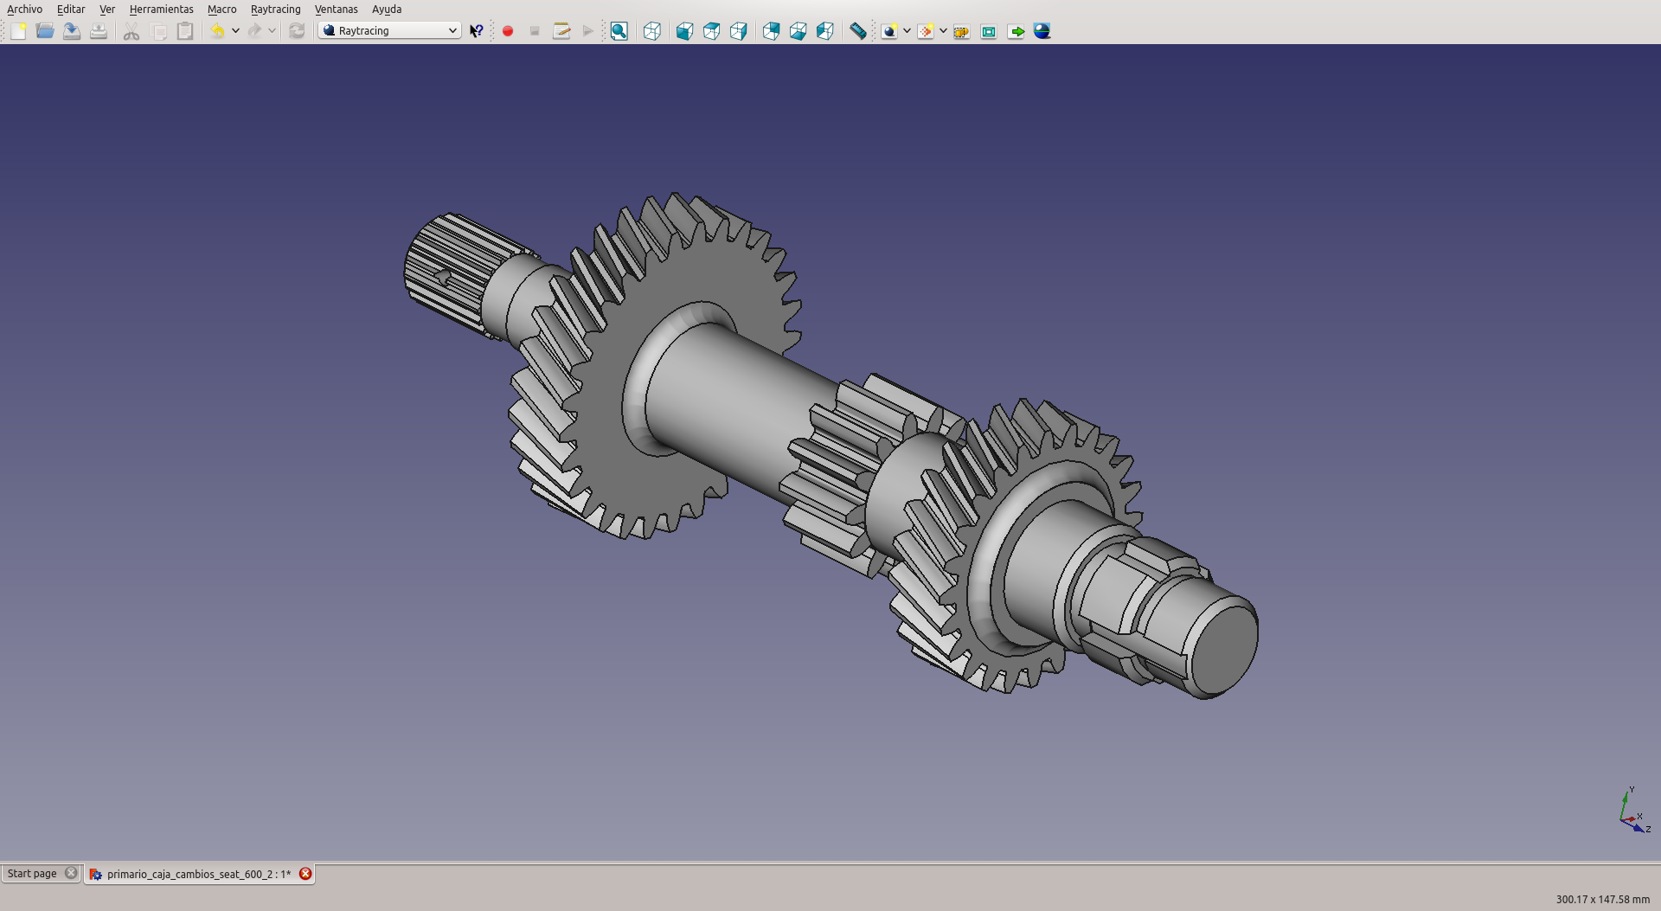Image resolution: width=1661 pixels, height=911 pixels.
Task: Click export project green arrow icon
Action: tap(1016, 31)
